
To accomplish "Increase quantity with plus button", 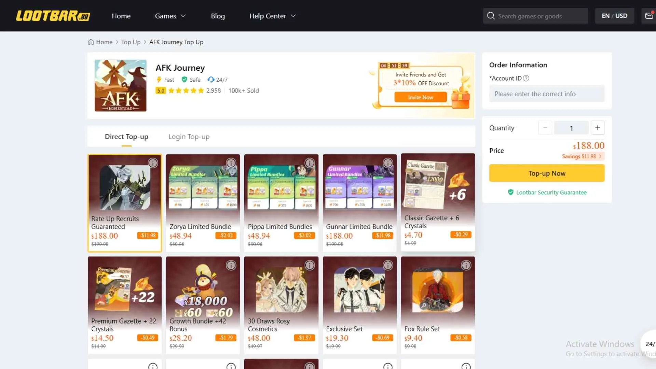I will click(x=597, y=128).
